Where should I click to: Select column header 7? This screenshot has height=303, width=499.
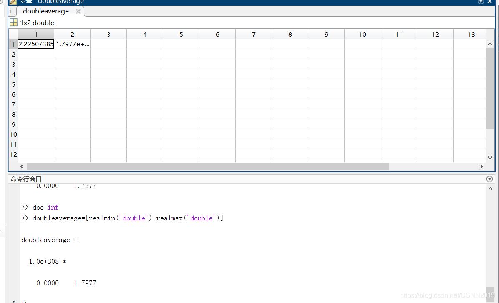point(254,34)
